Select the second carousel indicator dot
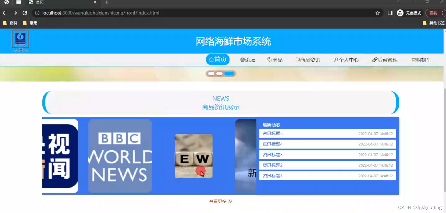Viewport: 446px width, 213px height. coord(219,73)
